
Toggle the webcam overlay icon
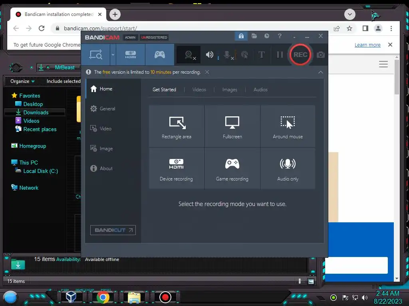pyautogui.click(x=189, y=55)
